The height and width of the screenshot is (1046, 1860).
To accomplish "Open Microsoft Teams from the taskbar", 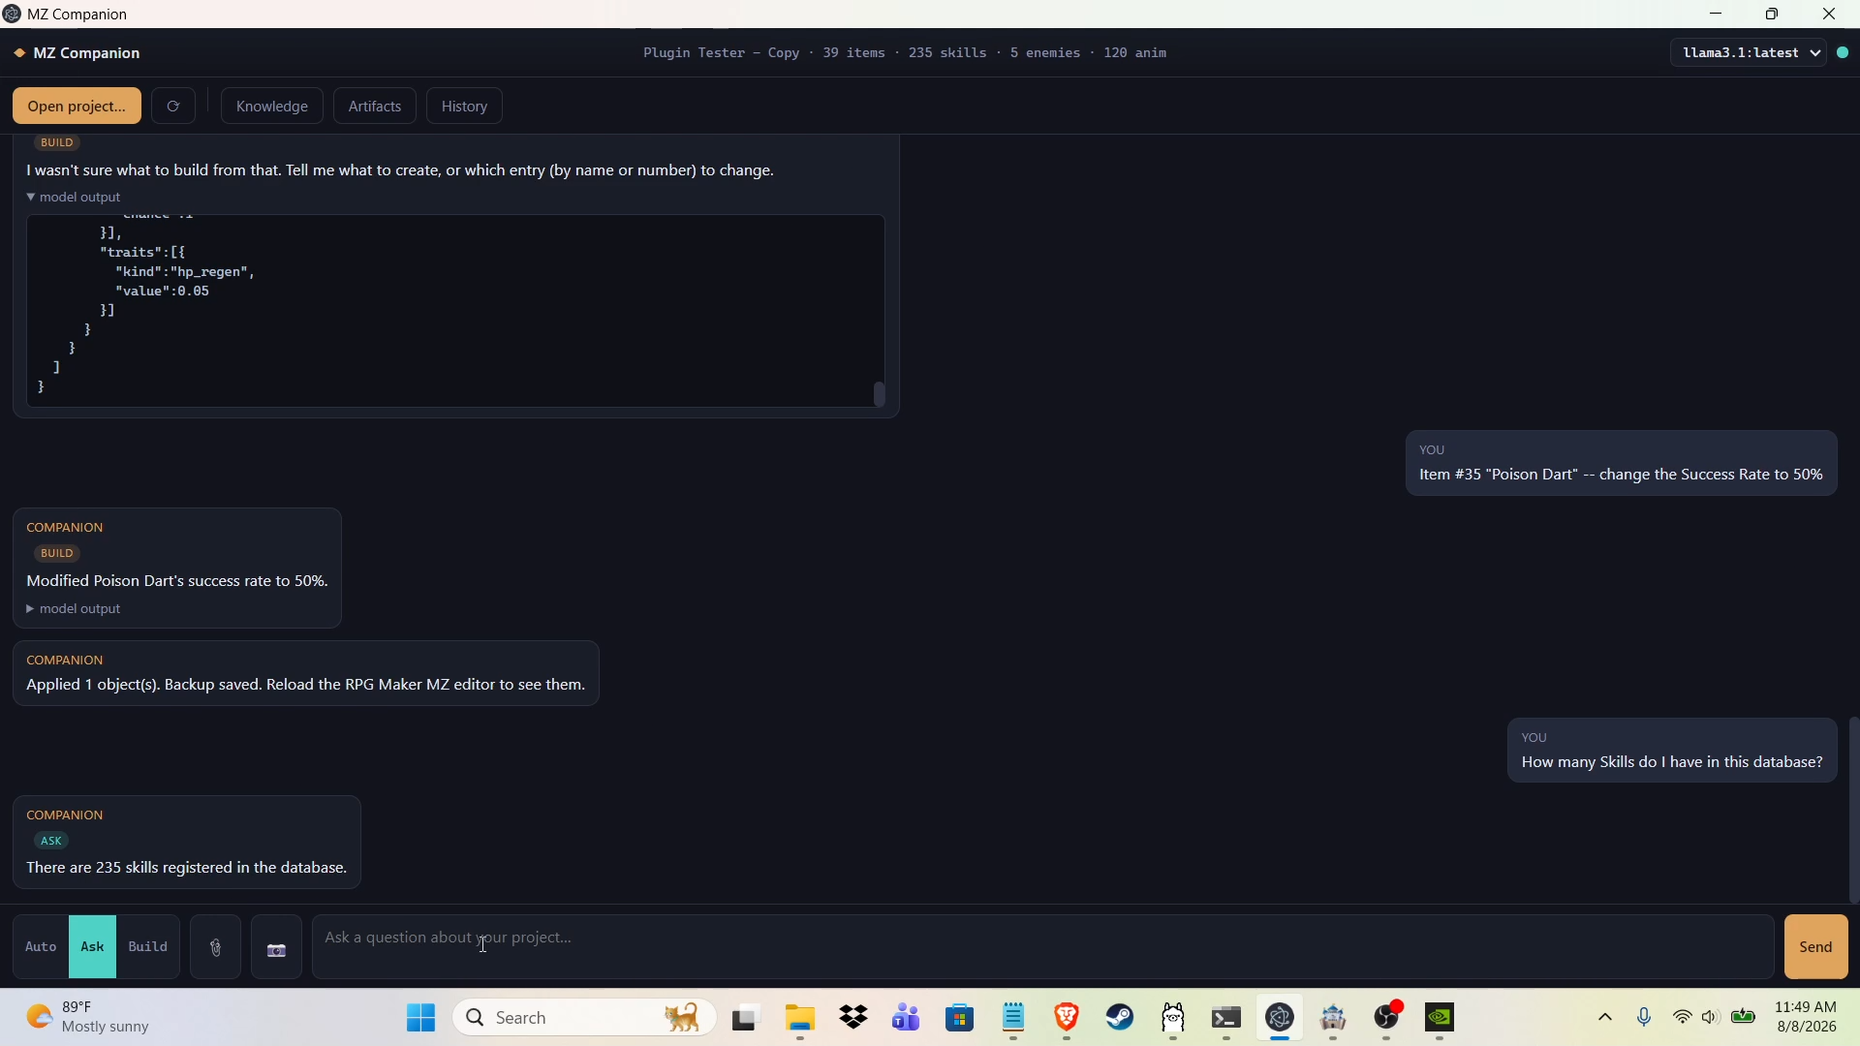I will (907, 1018).
